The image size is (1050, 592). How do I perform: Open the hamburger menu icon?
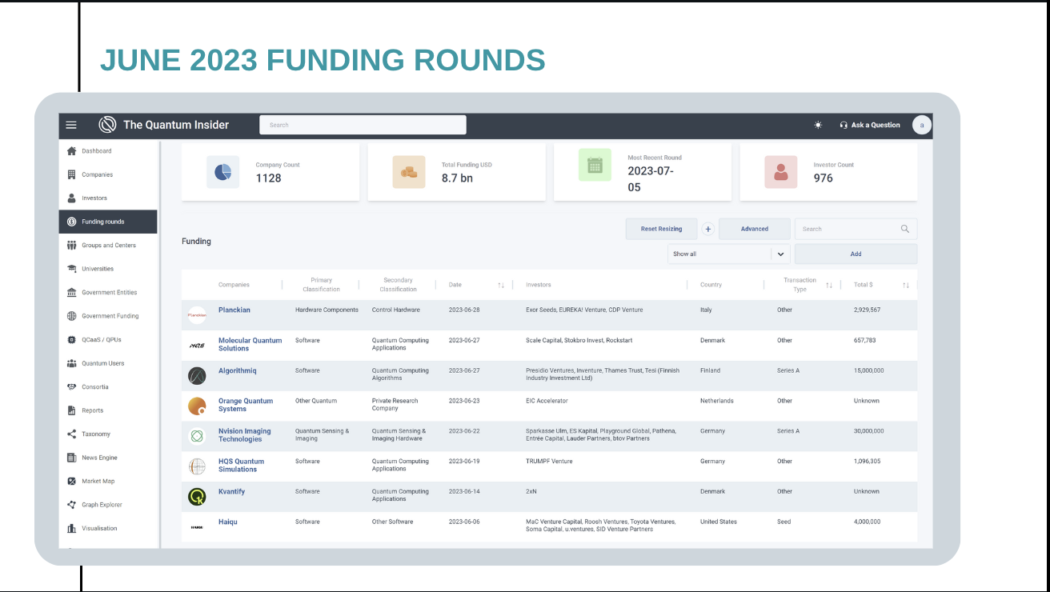point(71,125)
